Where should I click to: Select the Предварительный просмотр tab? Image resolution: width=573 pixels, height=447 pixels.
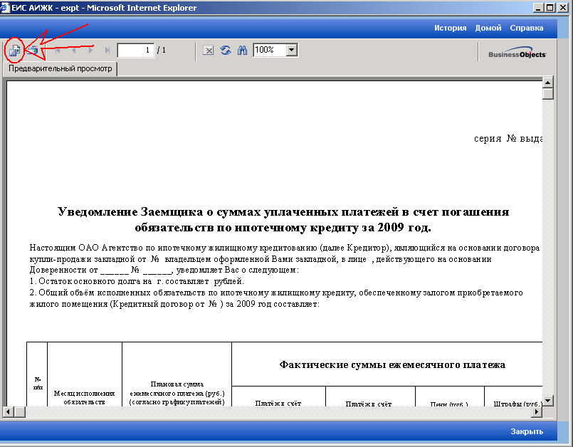coord(61,69)
